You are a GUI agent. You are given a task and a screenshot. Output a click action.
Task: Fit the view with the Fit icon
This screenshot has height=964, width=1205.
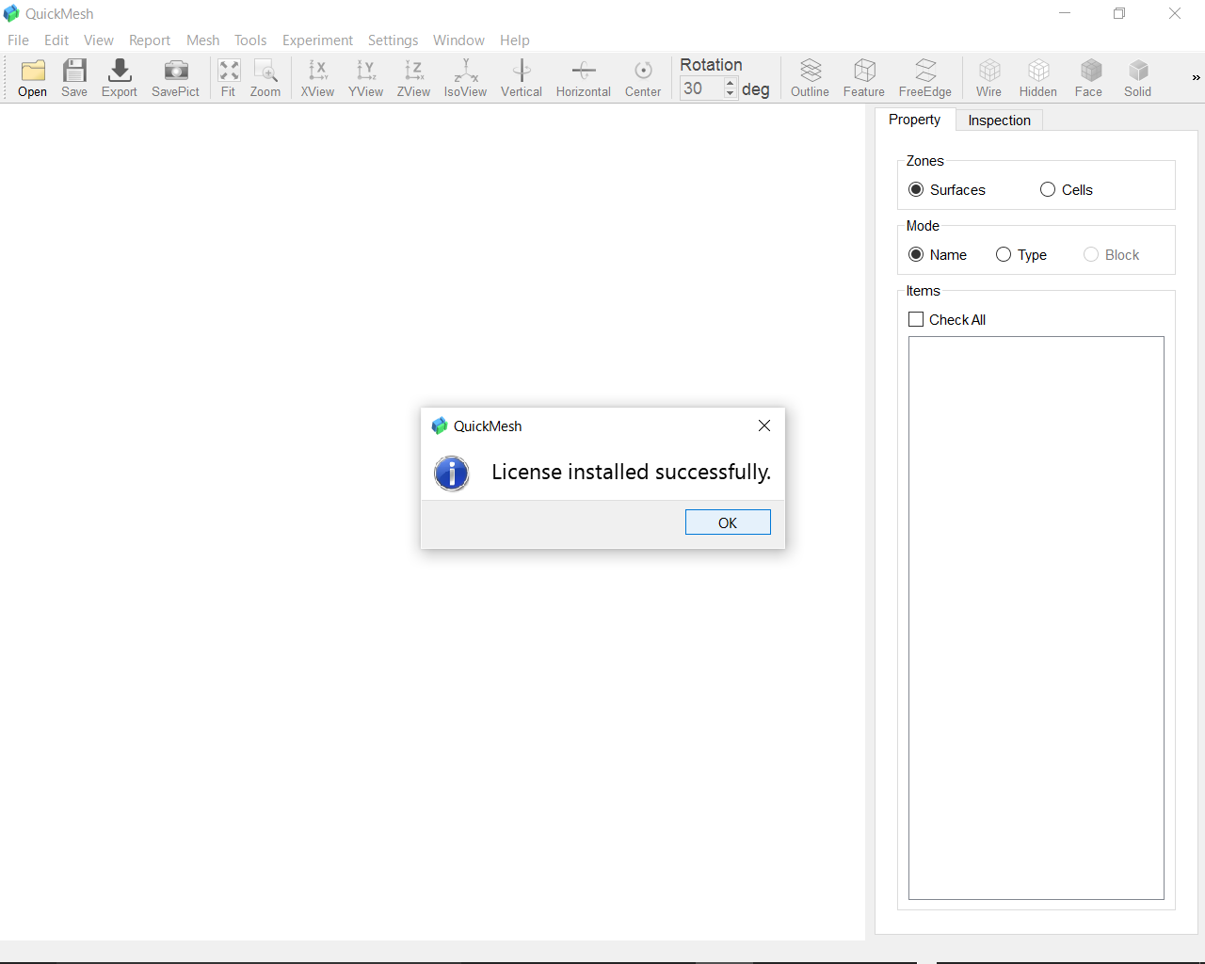229,77
